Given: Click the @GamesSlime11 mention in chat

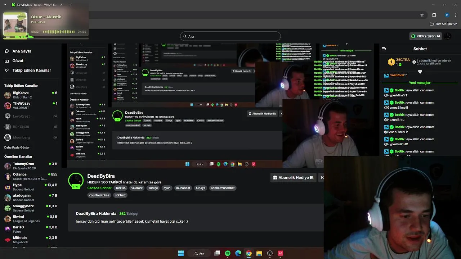Looking at the screenshot, I should 396,108.
